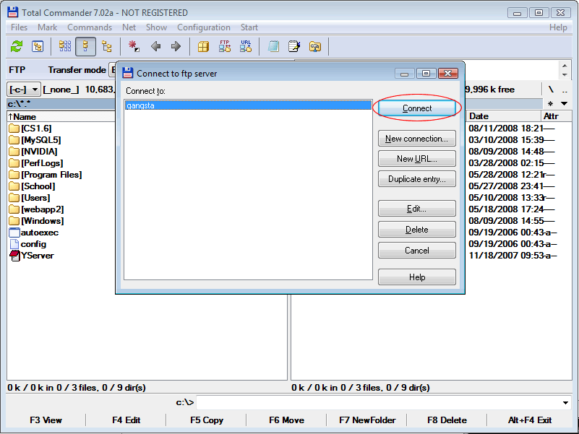Click the F5 Copy function button

tap(207, 420)
